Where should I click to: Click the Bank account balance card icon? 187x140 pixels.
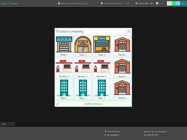tap(145, 132)
